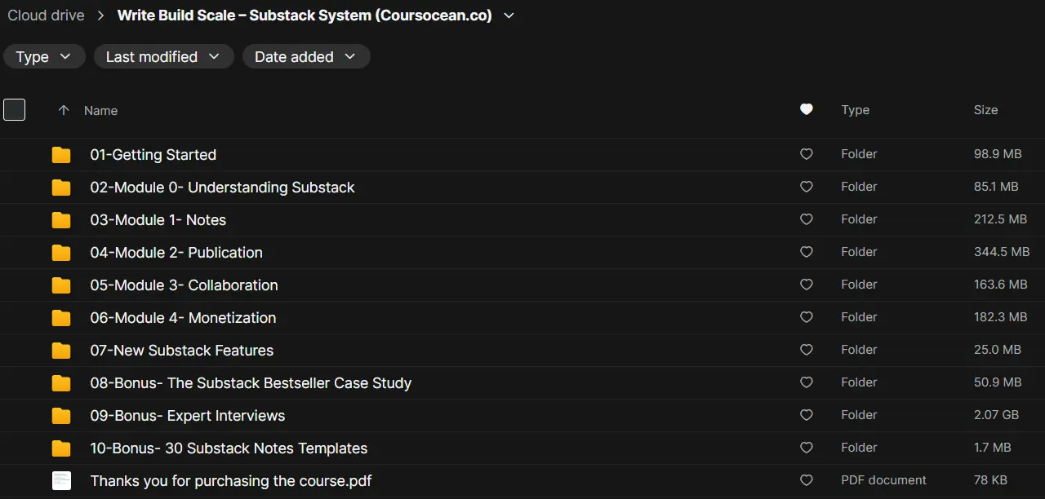Toggle favorite on 07-New Substack Features
The width and height of the screenshot is (1045, 499).
tap(807, 350)
